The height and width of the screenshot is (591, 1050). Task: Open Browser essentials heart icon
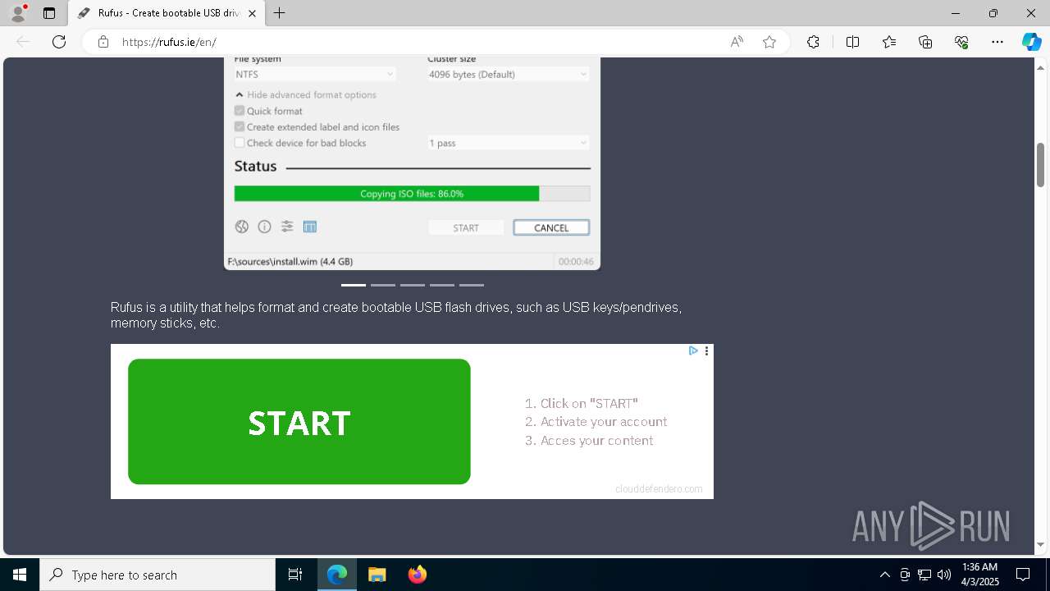click(961, 42)
